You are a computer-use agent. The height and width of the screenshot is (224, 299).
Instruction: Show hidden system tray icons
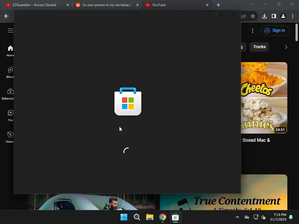point(237,217)
